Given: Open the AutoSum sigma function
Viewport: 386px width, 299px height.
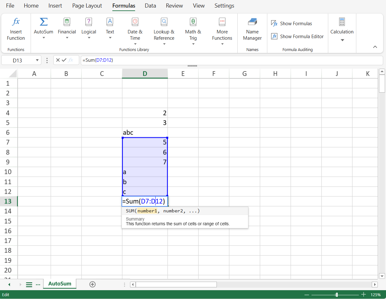Looking at the screenshot, I should tap(44, 22).
